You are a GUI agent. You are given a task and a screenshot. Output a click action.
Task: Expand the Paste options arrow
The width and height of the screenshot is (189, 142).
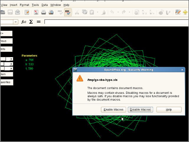(97, 12)
